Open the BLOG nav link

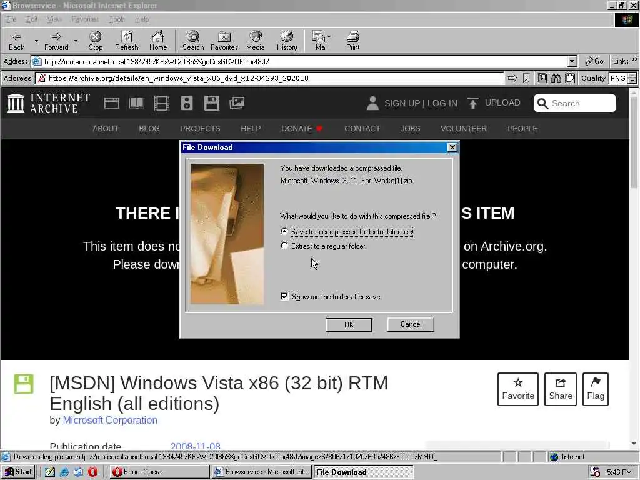click(149, 129)
